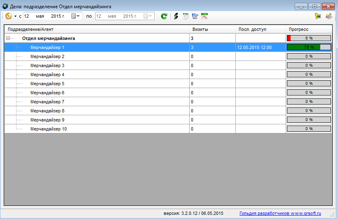Click the black footprints icon
This screenshot has width=338, height=219.
click(176, 16)
